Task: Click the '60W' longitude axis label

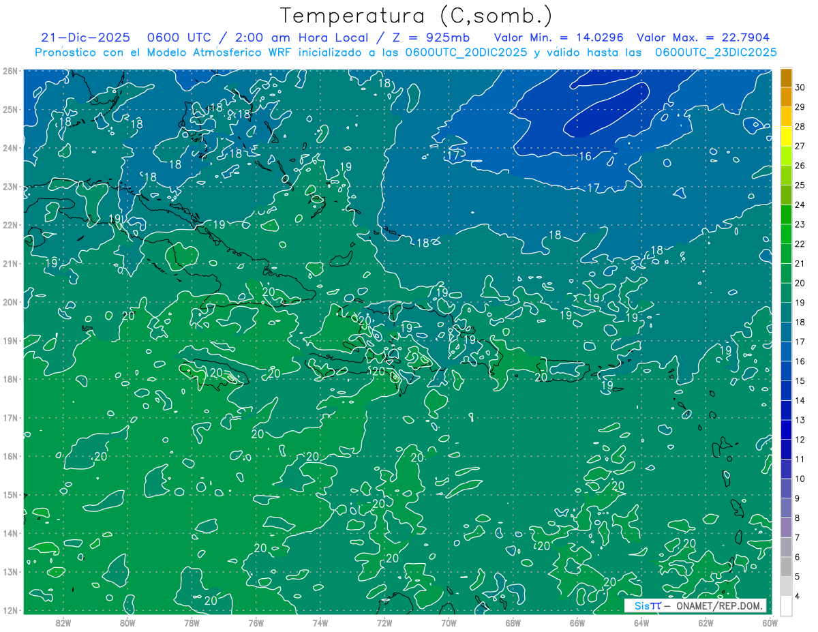Action: 770,622
